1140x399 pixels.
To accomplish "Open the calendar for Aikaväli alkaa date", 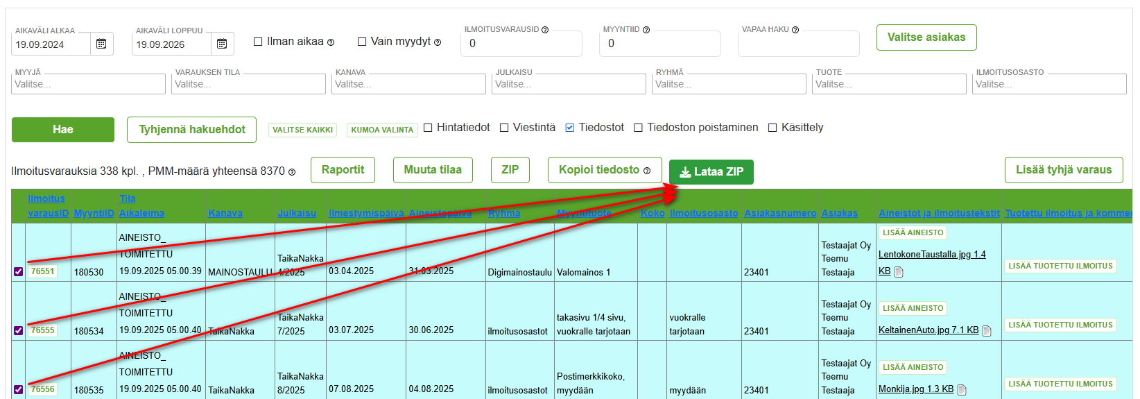I will (x=101, y=44).
